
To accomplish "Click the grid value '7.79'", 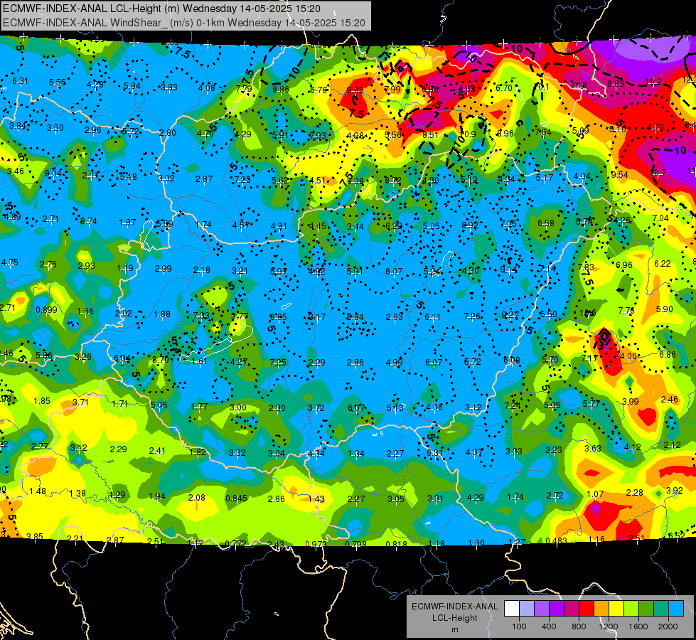I will tap(244, 89).
